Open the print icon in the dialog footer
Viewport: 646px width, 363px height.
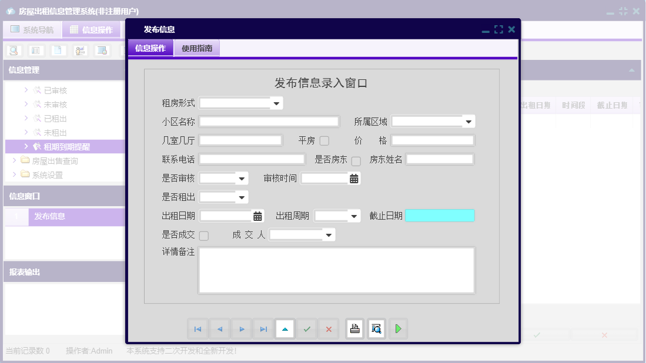coord(355,329)
